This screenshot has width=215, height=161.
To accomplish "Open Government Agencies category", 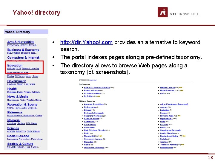I will [x=93, y=139].
